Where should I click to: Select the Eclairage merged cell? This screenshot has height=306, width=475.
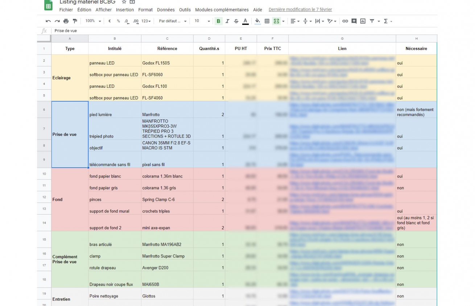[x=70, y=78]
